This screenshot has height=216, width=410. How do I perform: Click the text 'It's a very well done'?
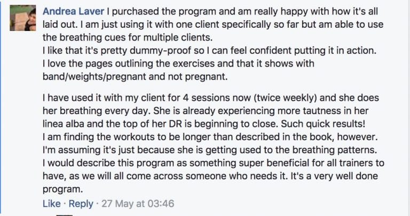[334, 177]
